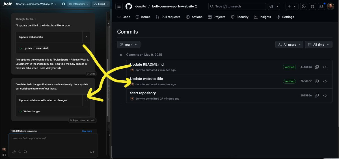
Task: Browse repository at commit 16f908e
Action: pyautogui.click(x=325, y=95)
